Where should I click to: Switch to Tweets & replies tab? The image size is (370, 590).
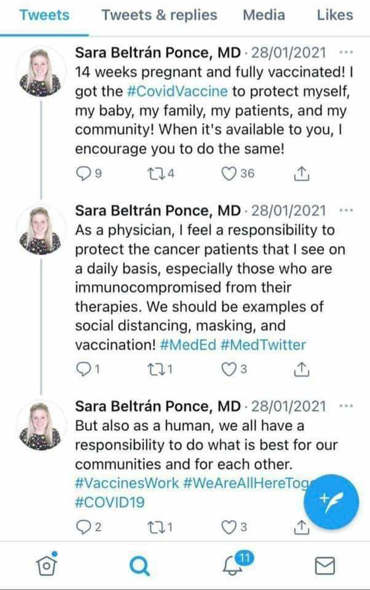click(x=159, y=15)
